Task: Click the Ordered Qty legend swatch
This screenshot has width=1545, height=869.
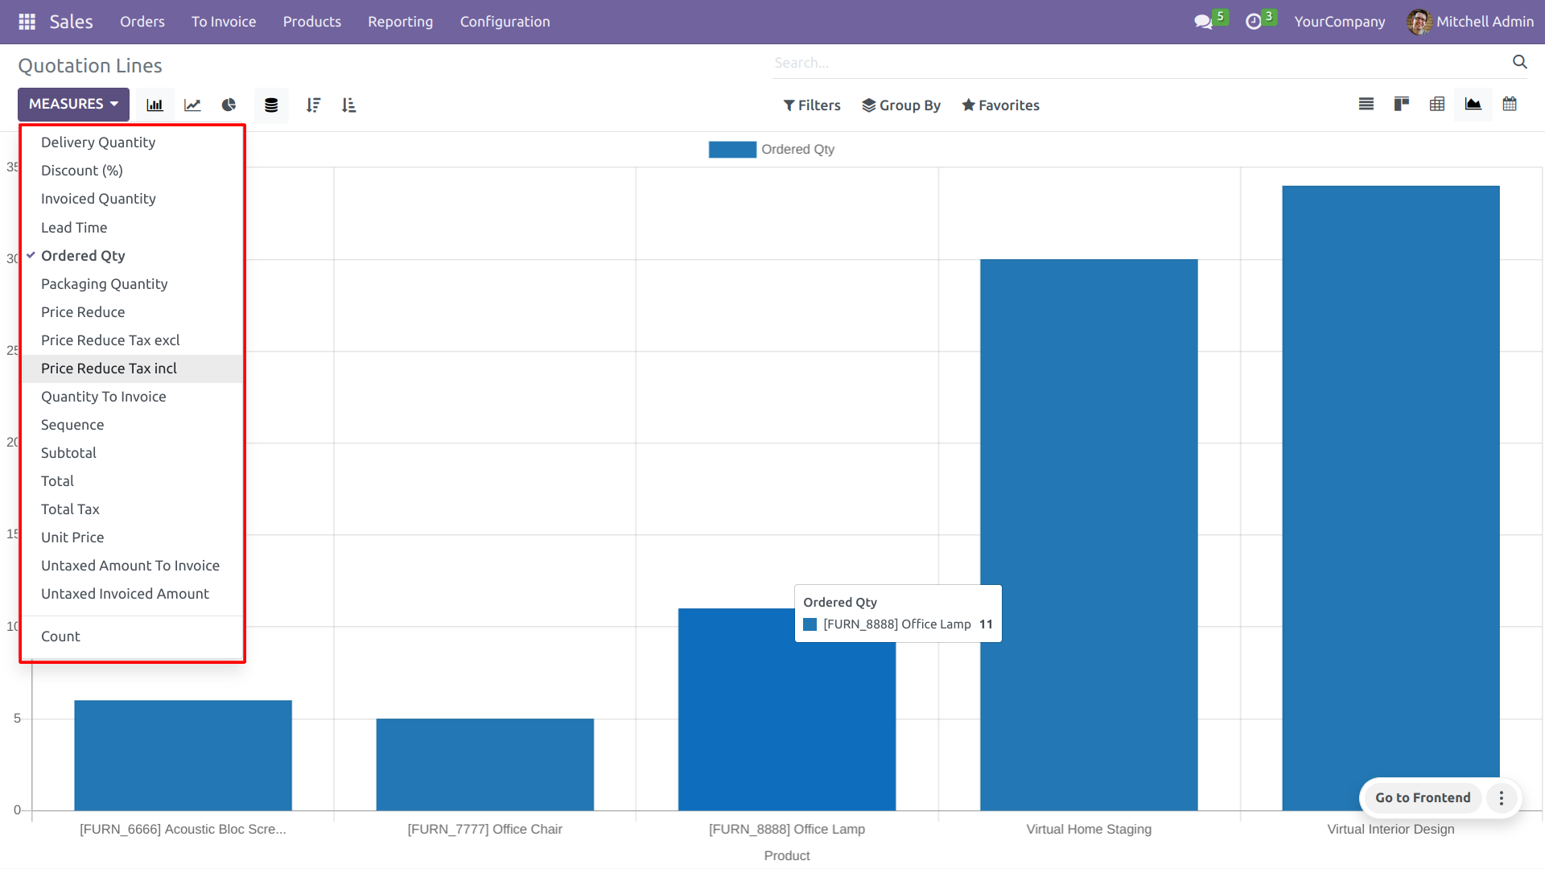Action: 731,150
